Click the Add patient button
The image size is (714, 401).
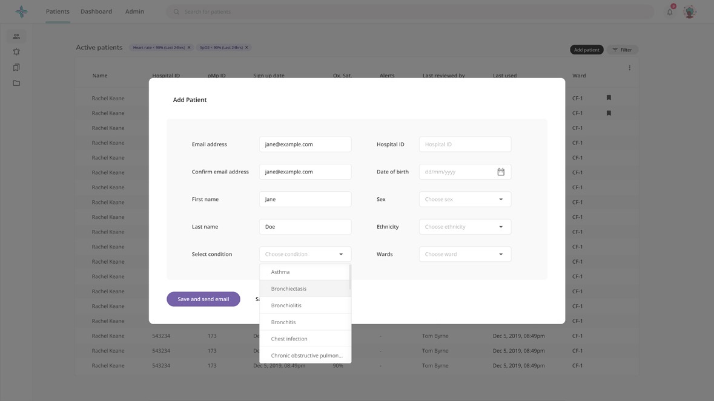click(586, 50)
